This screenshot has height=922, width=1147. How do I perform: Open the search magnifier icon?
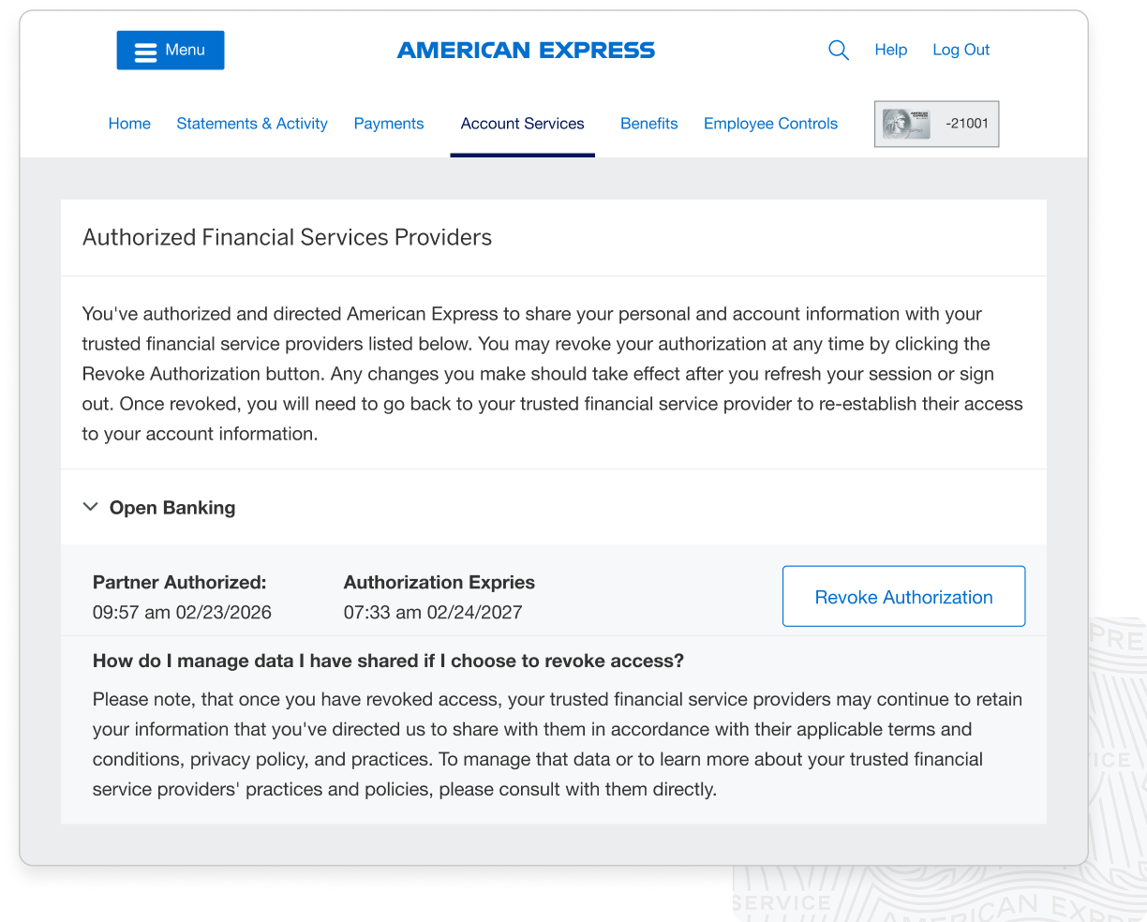837,50
